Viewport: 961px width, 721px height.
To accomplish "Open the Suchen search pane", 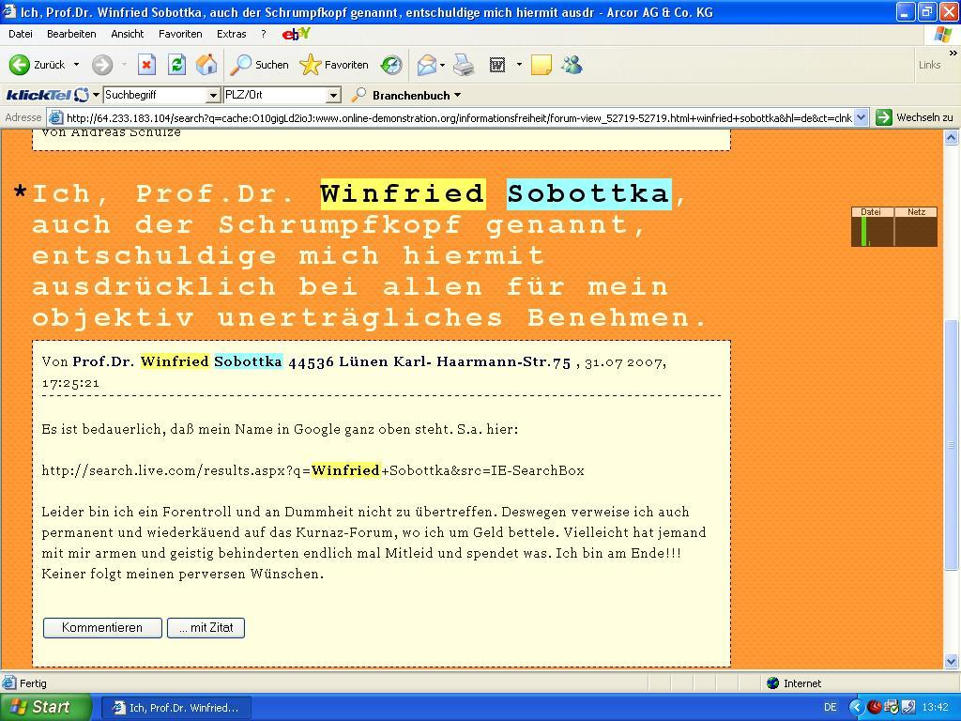I will tap(259, 65).
